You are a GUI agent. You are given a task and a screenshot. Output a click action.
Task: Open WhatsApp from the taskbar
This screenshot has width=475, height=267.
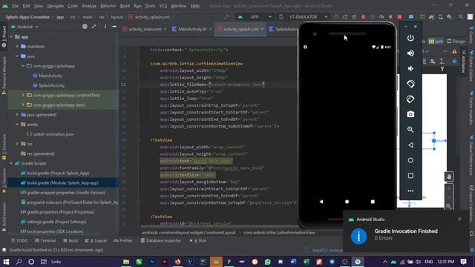[267, 262]
